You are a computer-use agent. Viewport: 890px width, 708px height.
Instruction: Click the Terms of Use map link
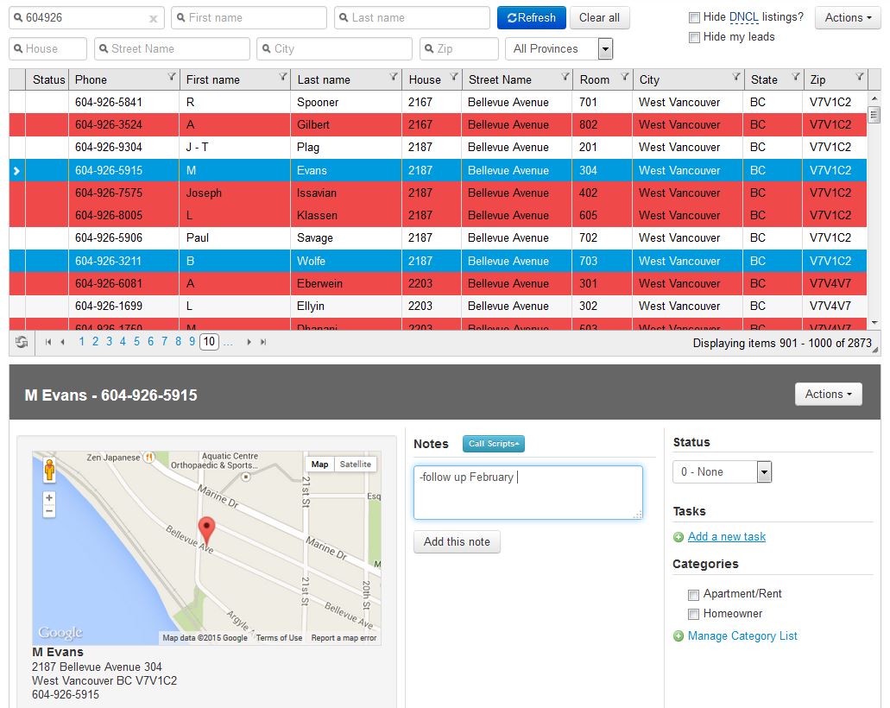pyautogui.click(x=279, y=637)
